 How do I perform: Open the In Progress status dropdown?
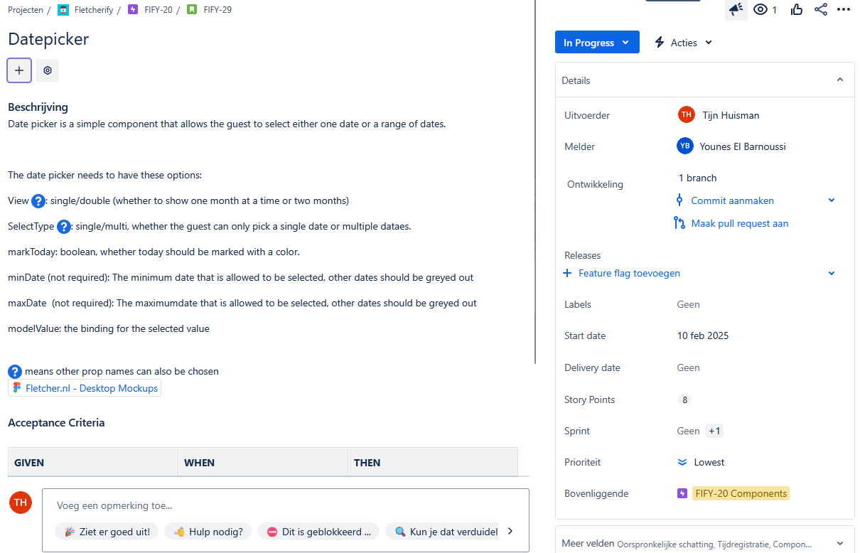pos(596,43)
